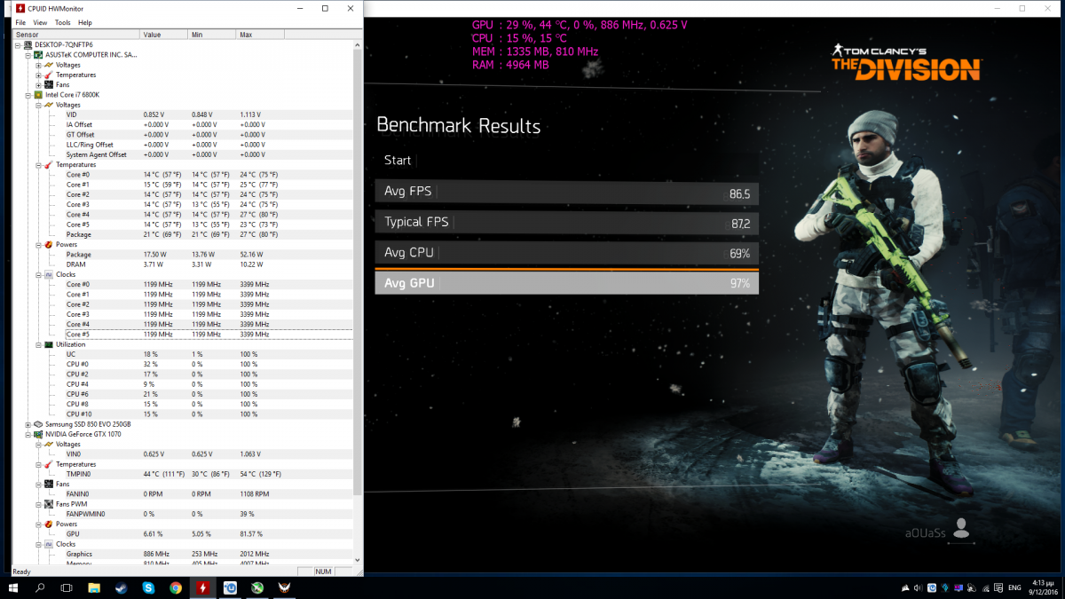Image resolution: width=1065 pixels, height=599 pixels.
Task: Click the Min column header
Action: pyautogui.click(x=213, y=34)
